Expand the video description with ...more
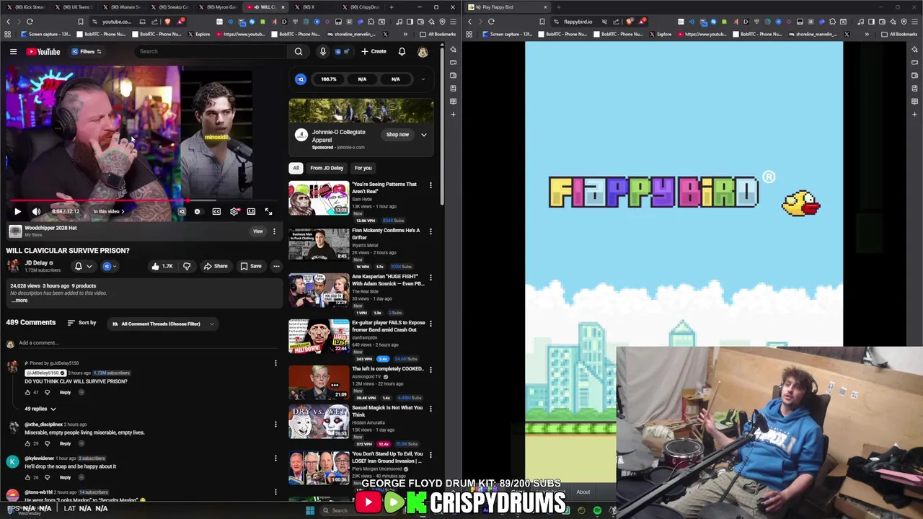This screenshot has height=519, width=923. [19, 300]
